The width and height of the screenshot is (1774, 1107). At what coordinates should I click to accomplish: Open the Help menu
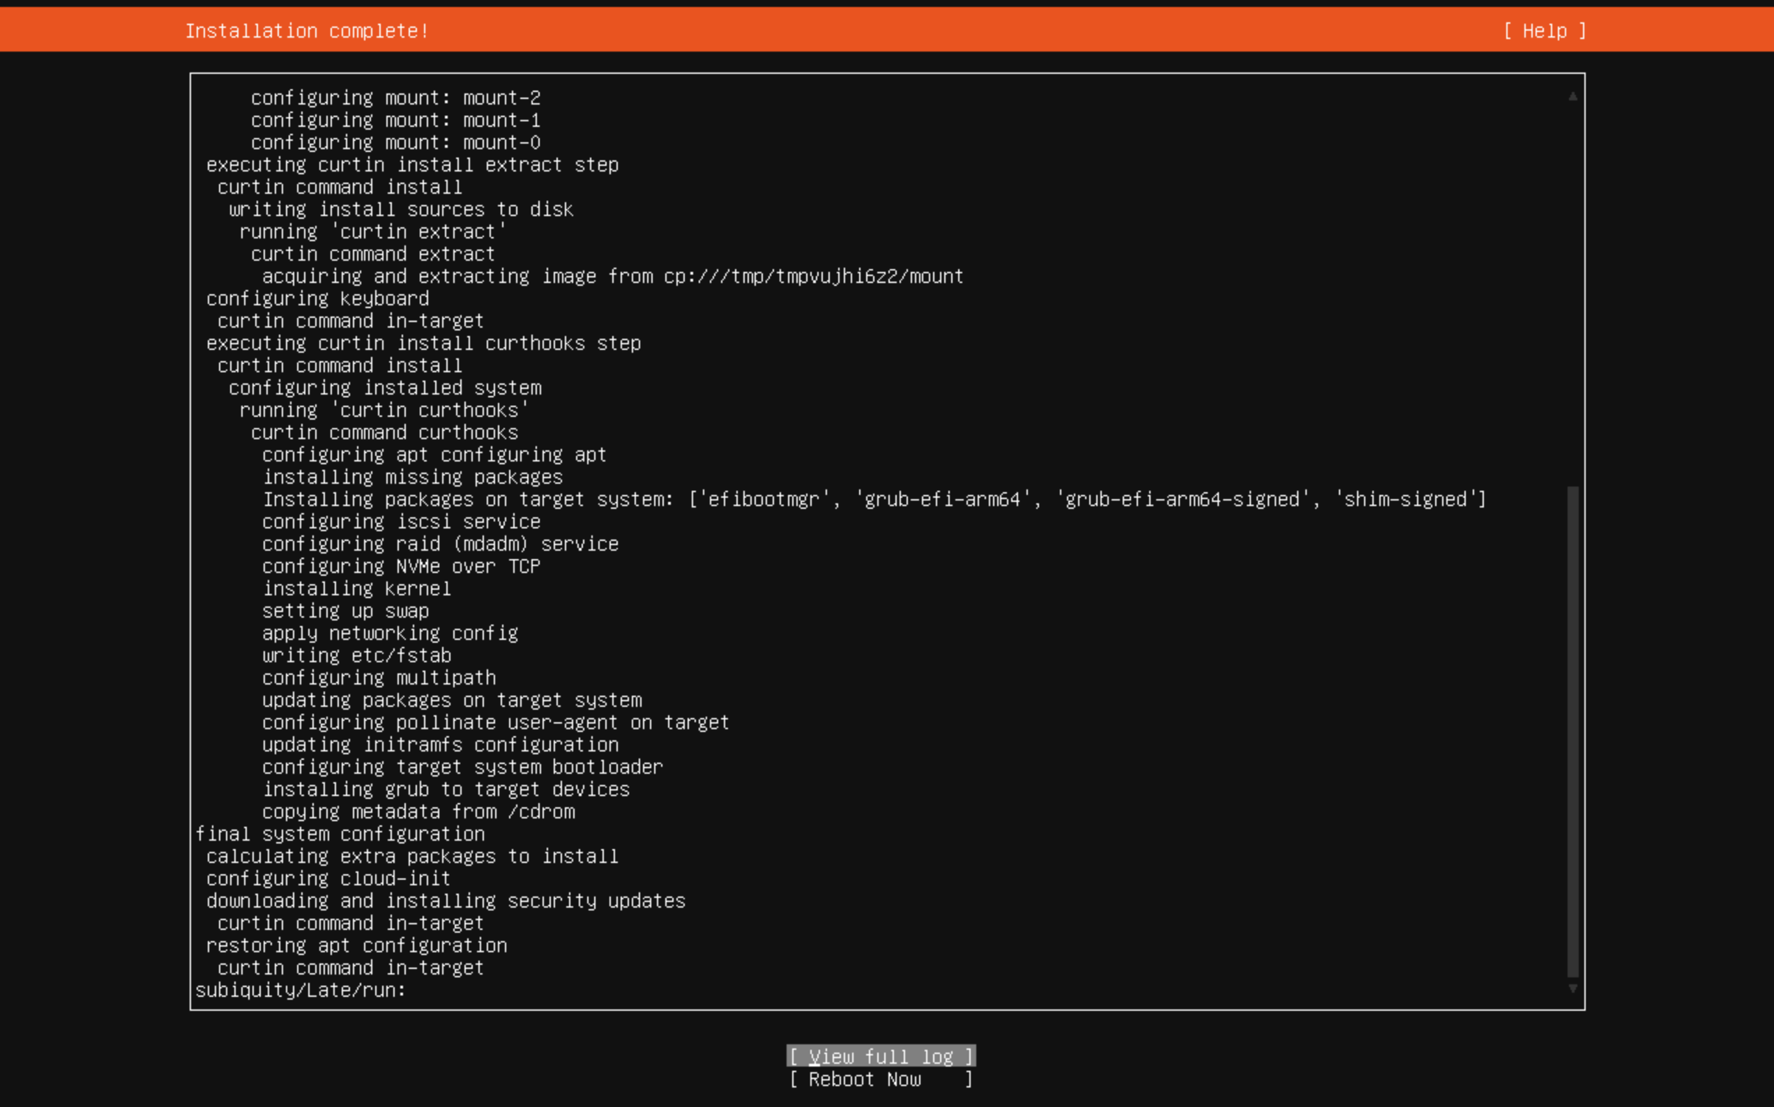click(1545, 31)
